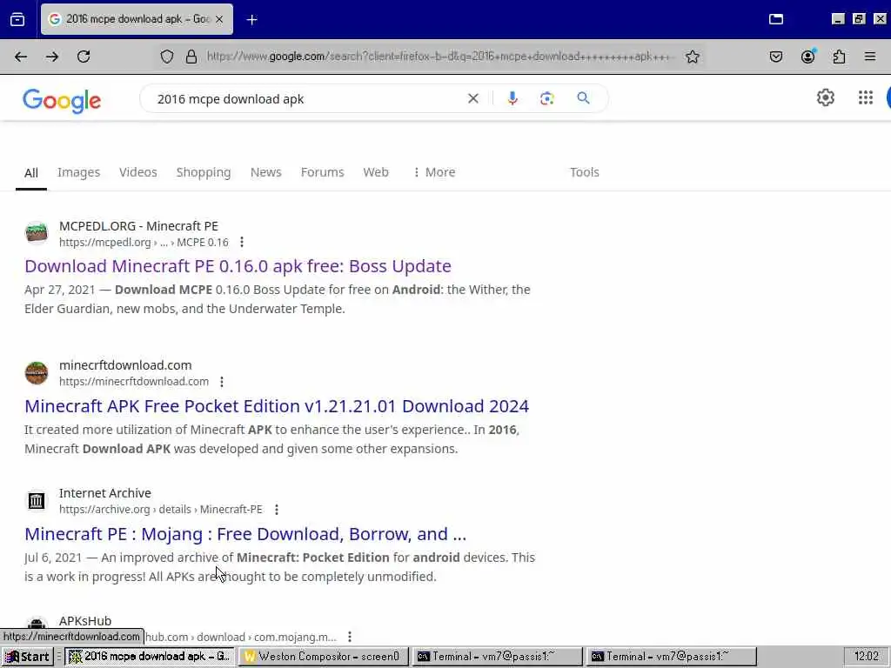Click the browser address bar
The image size is (891, 668).
[440, 57]
